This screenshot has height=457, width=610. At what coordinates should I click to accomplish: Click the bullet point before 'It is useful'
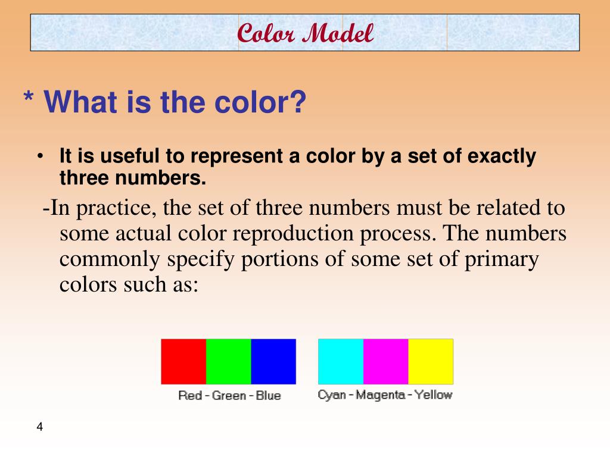click(40, 156)
